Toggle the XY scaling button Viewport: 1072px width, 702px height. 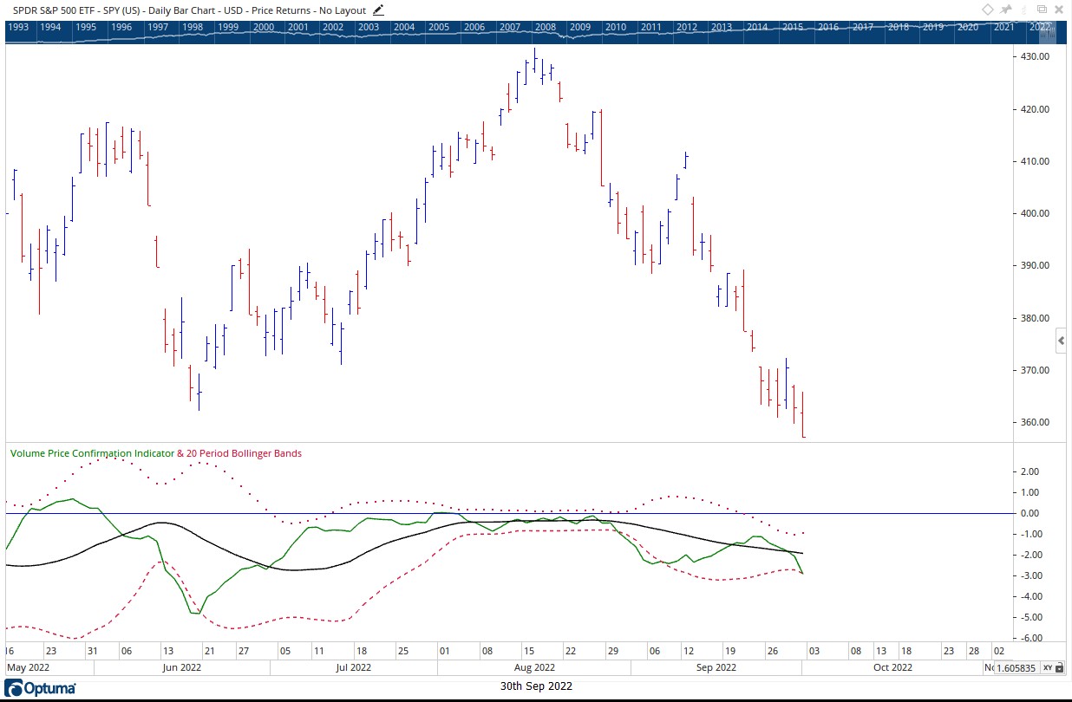1047,668
